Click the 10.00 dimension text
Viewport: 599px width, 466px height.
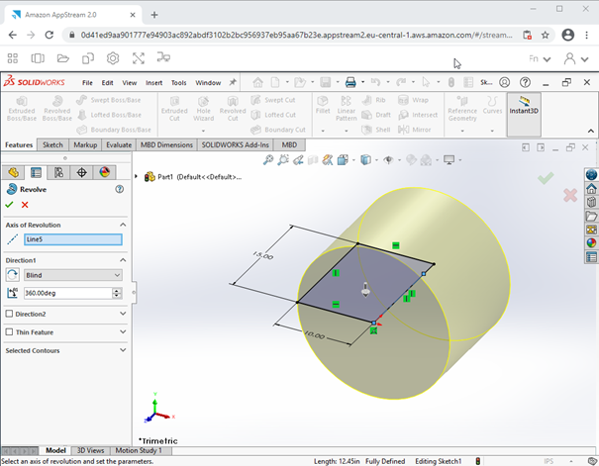pyautogui.click(x=315, y=335)
